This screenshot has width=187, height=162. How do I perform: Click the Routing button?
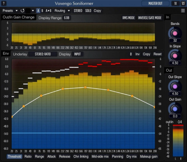pos(60,11)
